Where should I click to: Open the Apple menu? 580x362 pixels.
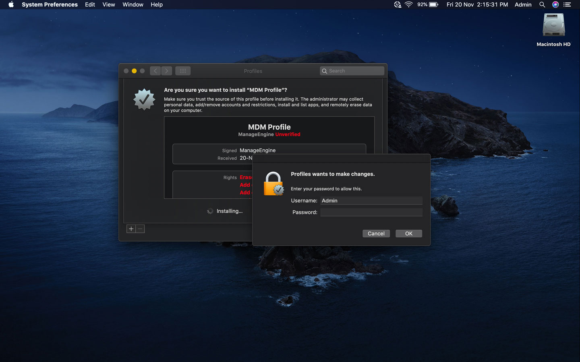click(10, 4)
